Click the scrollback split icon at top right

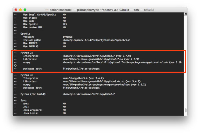(186, 14)
